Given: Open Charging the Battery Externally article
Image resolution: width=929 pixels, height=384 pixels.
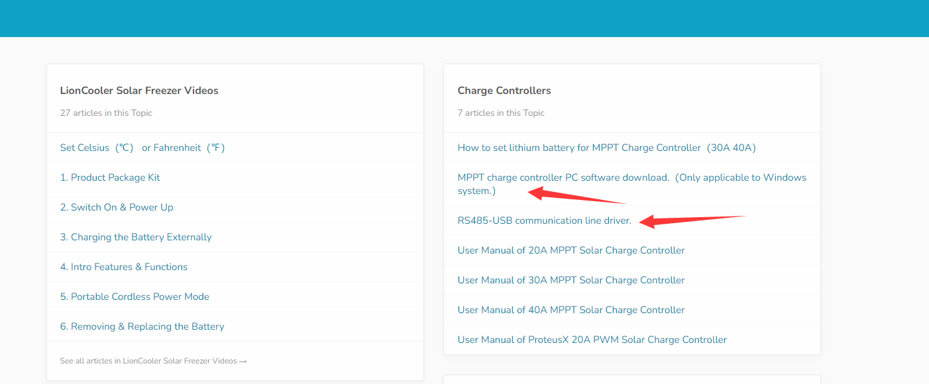Looking at the screenshot, I should pyautogui.click(x=136, y=237).
